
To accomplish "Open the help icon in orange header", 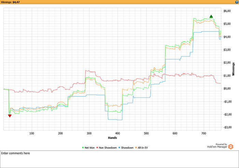I will pyautogui.click(x=237, y=2).
